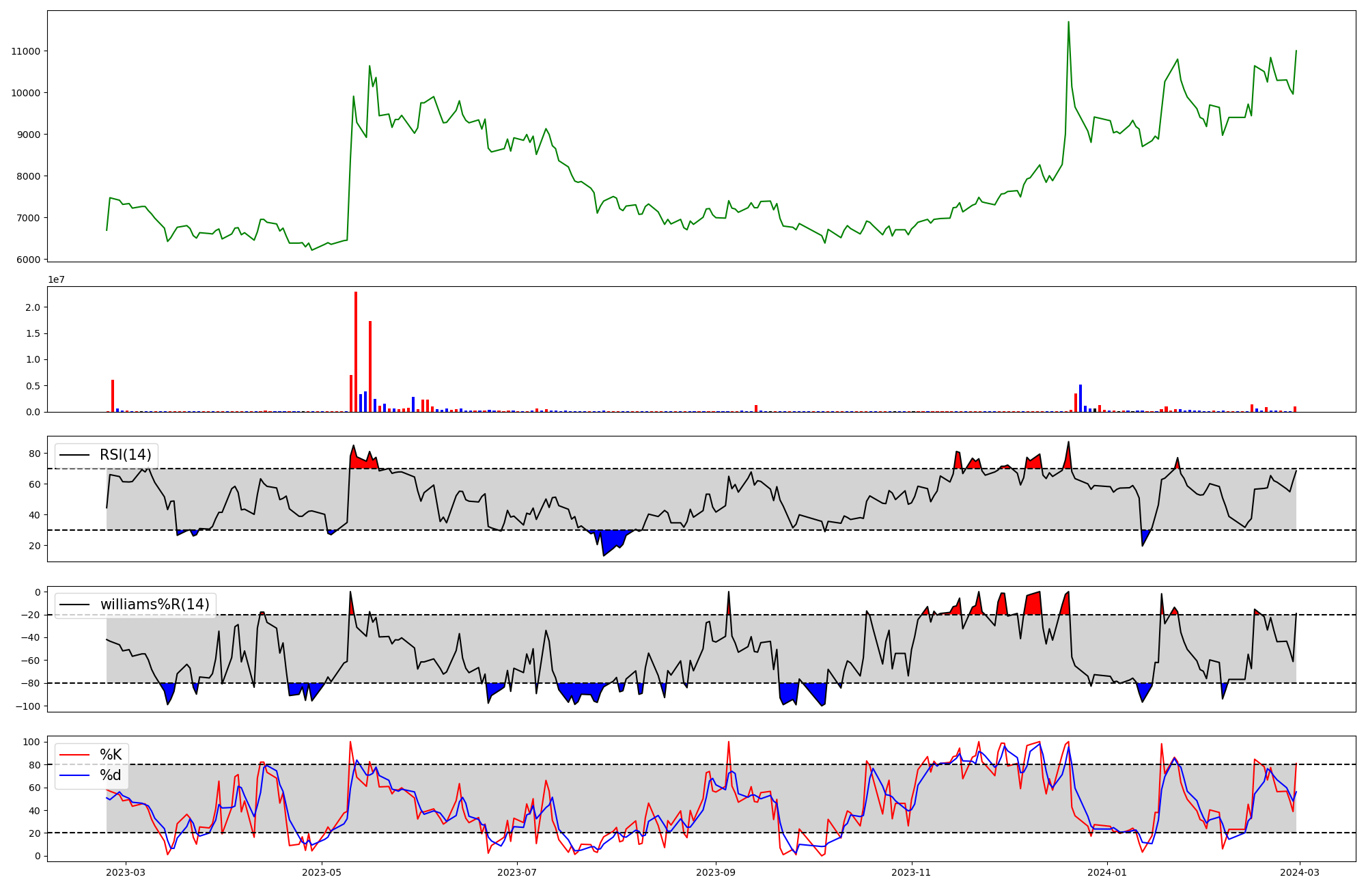Click the RSI(14) legend label
This screenshot has height=888, width=1366.
[x=126, y=455]
